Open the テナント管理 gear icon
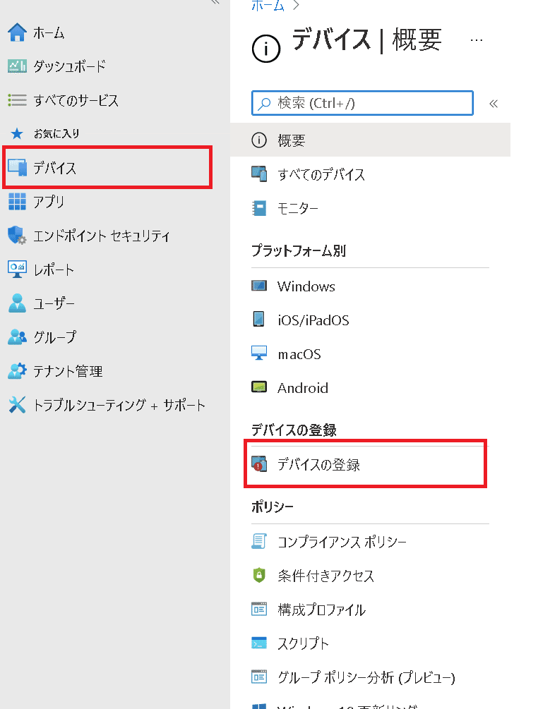 click(17, 371)
